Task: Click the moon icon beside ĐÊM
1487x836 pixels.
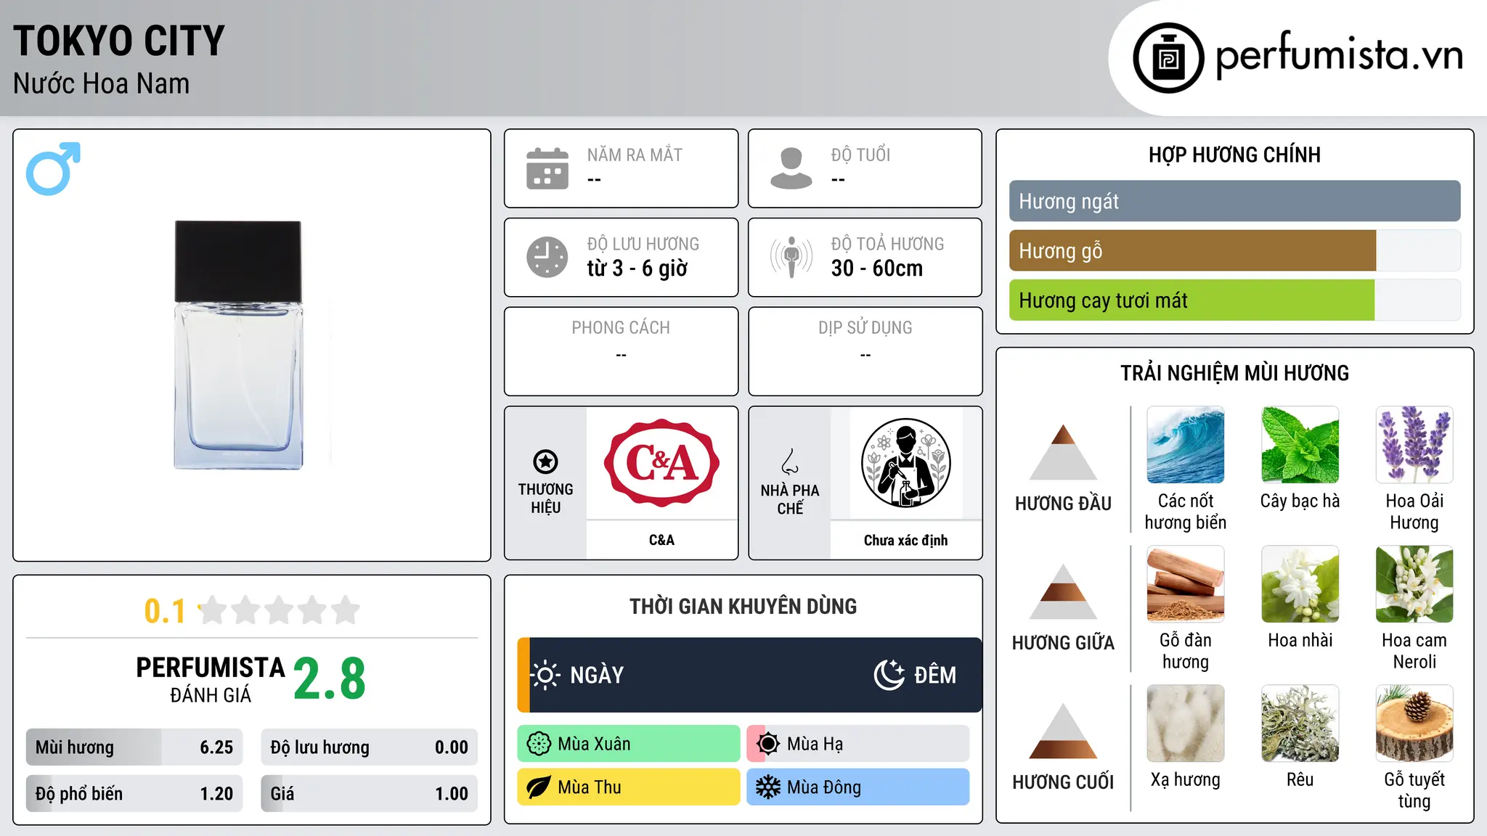Action: [889, 675]
